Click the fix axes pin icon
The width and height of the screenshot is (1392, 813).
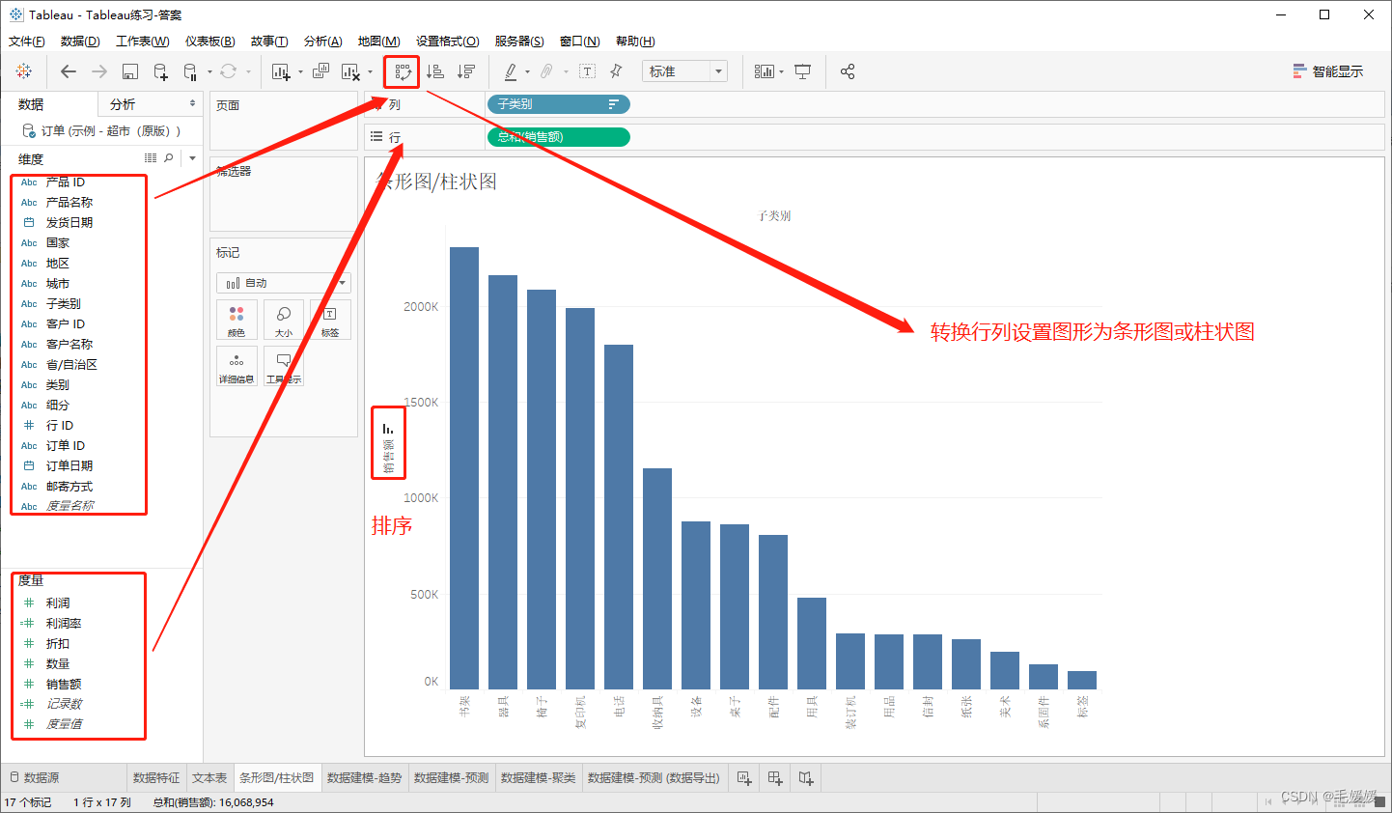(616, 71)
